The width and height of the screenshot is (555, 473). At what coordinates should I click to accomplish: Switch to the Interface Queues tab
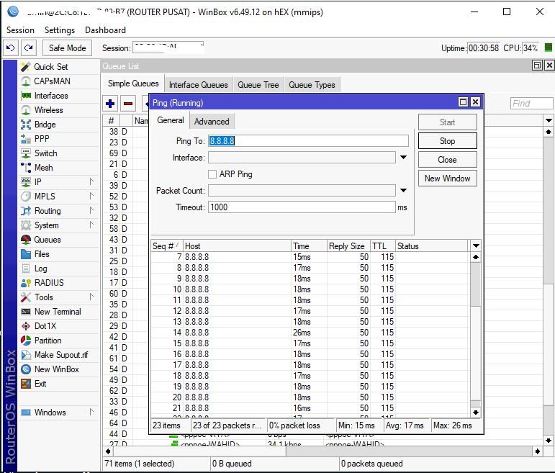[198, 85]
